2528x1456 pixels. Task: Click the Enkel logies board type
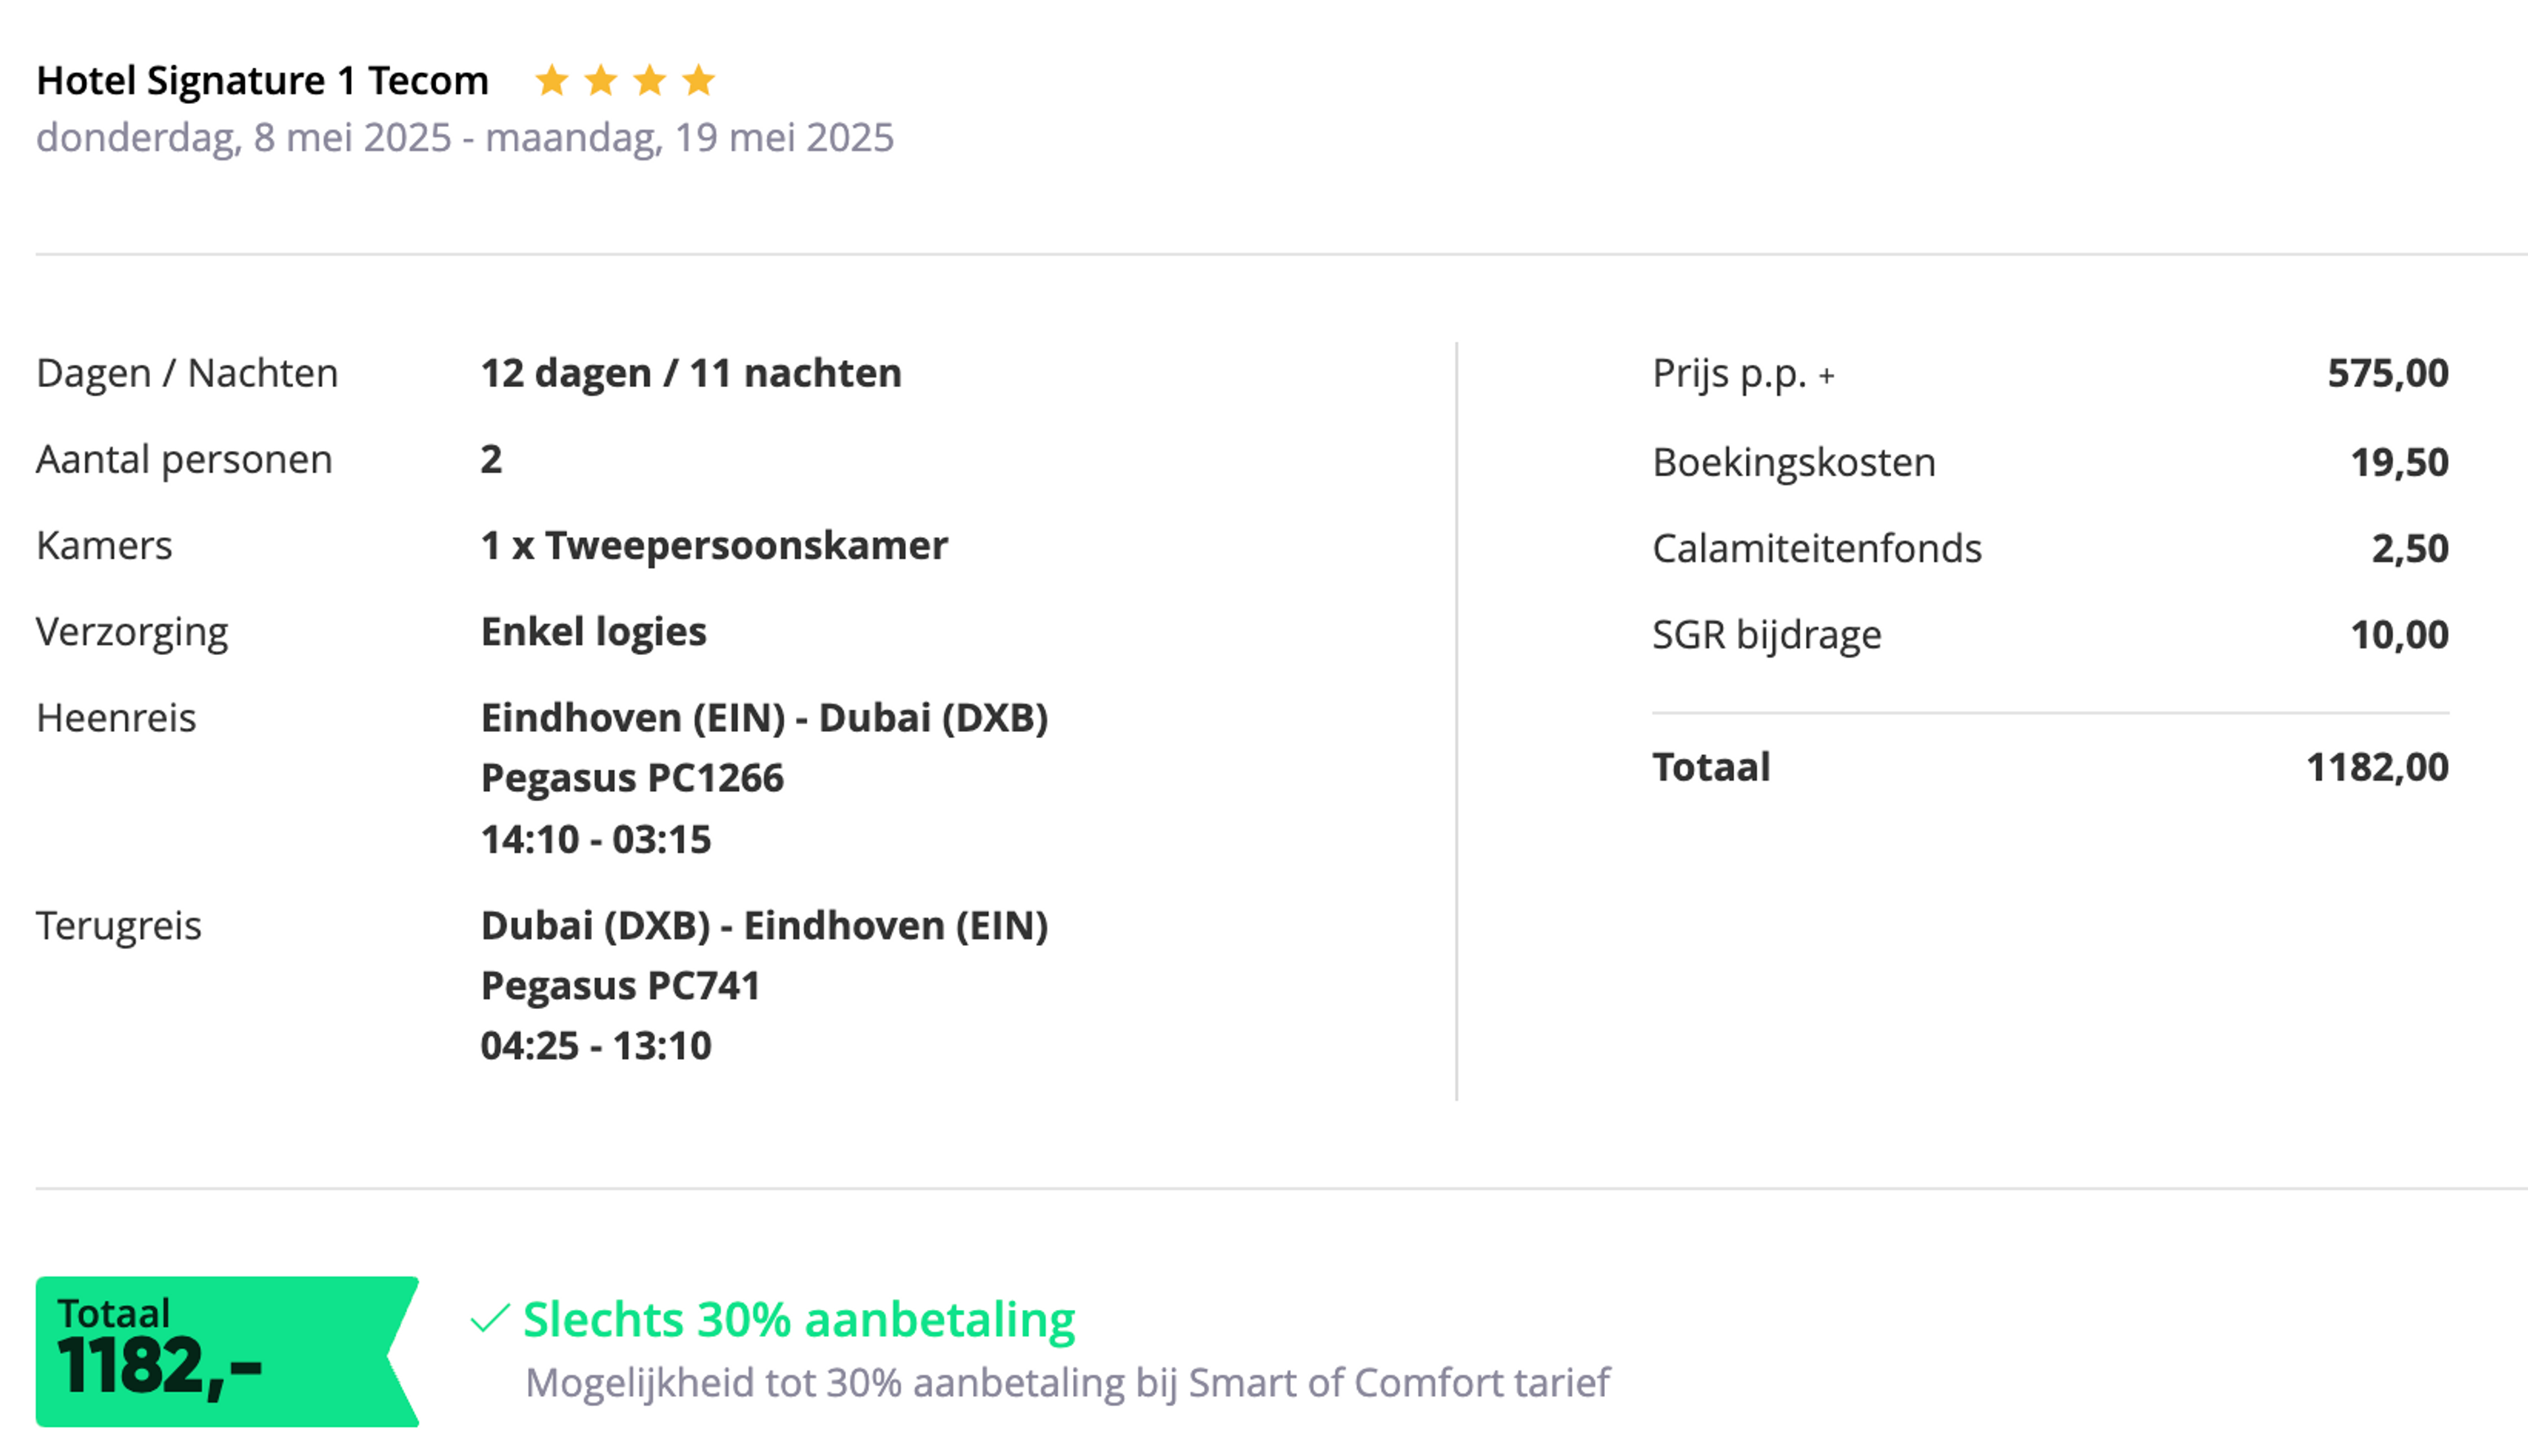click(x=593, y=632)
